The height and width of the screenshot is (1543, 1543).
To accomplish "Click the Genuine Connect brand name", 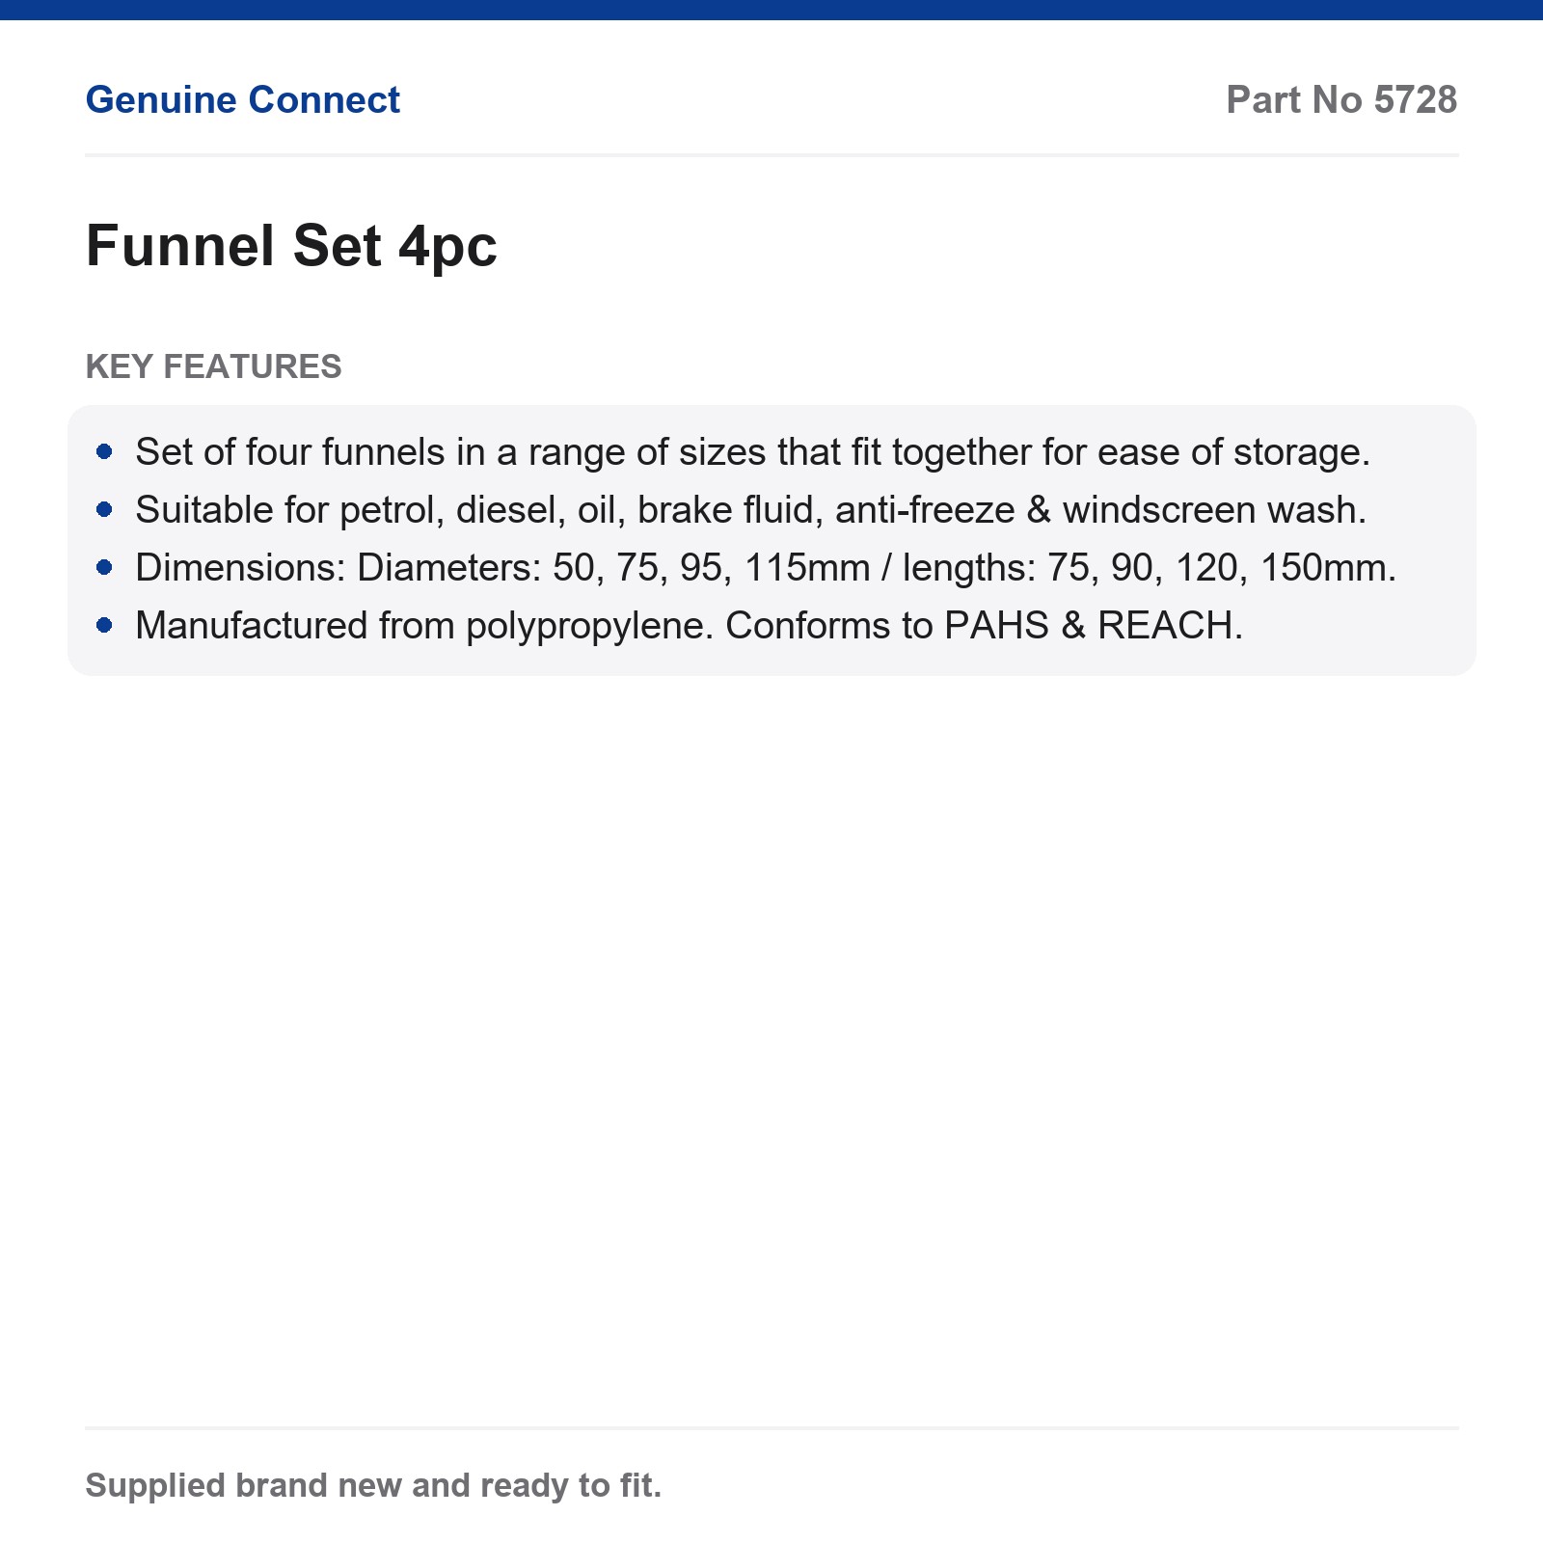I will point(242,100).
